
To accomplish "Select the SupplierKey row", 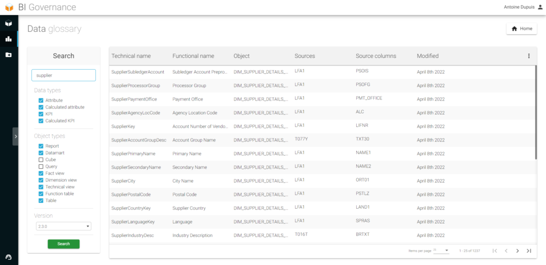I will point(322,127).
